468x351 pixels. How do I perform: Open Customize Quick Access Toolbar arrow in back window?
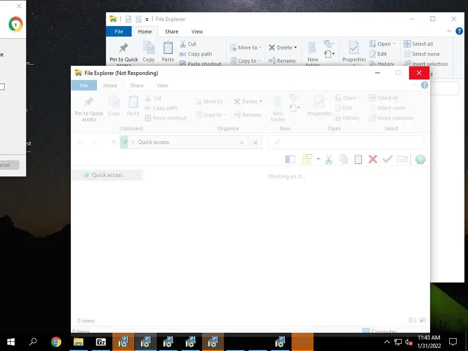coord(147,19)
